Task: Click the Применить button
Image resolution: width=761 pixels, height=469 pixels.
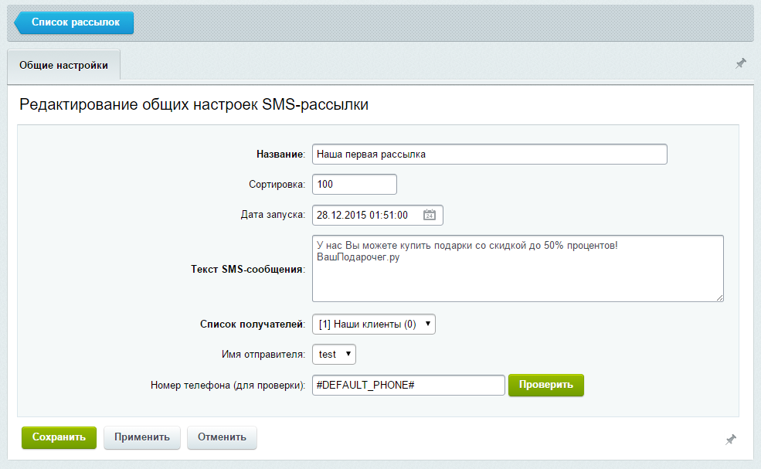Action: point(142,437)
